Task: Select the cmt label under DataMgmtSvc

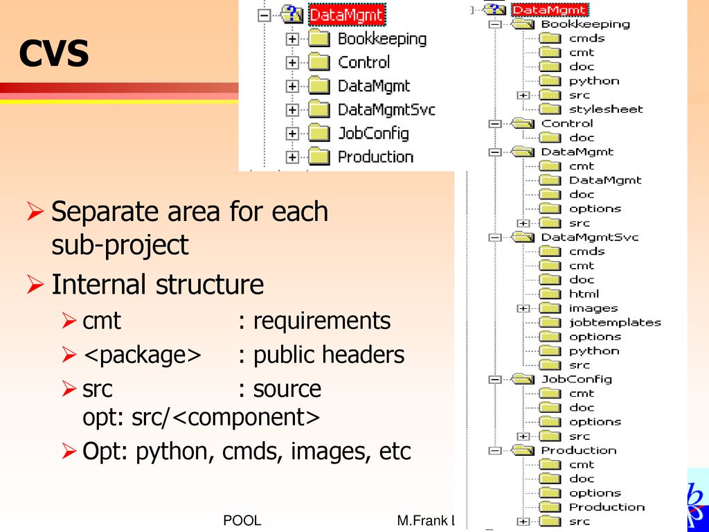Action: (582, 265)
